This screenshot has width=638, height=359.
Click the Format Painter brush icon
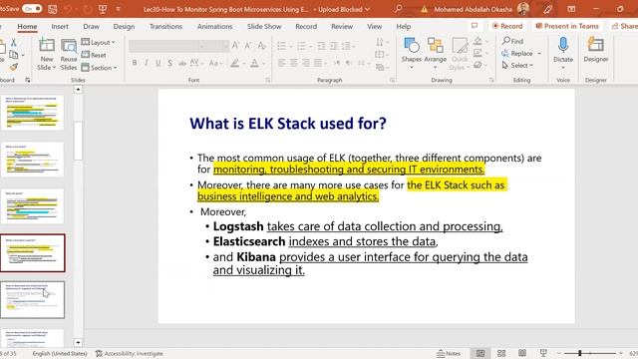pos(14,67)
